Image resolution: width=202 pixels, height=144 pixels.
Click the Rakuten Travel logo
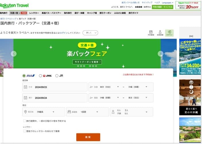[14, 5]
